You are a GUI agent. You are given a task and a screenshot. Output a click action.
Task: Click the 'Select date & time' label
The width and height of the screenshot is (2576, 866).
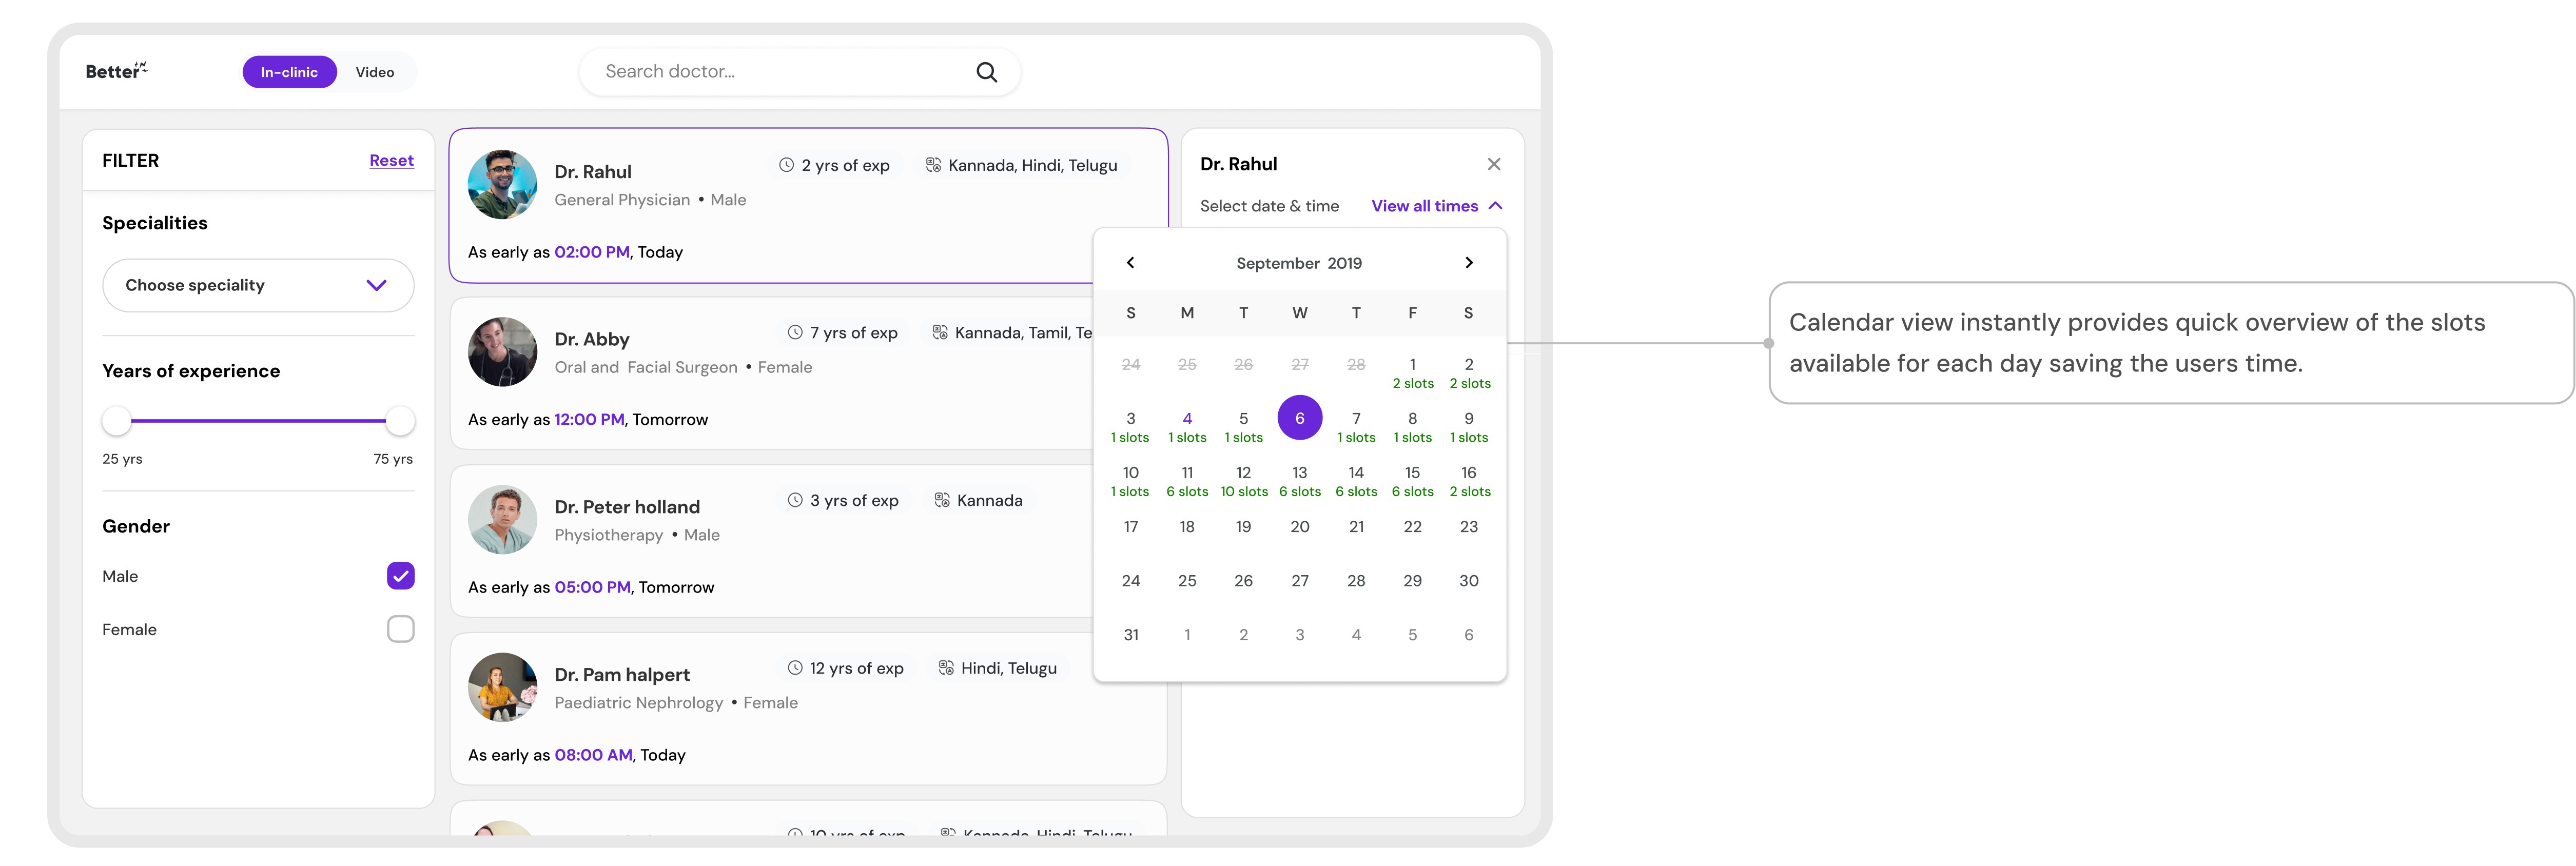point(1270,206)
